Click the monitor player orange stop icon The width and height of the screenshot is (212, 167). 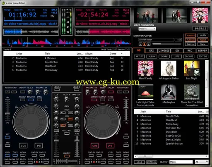coord(145,44)
